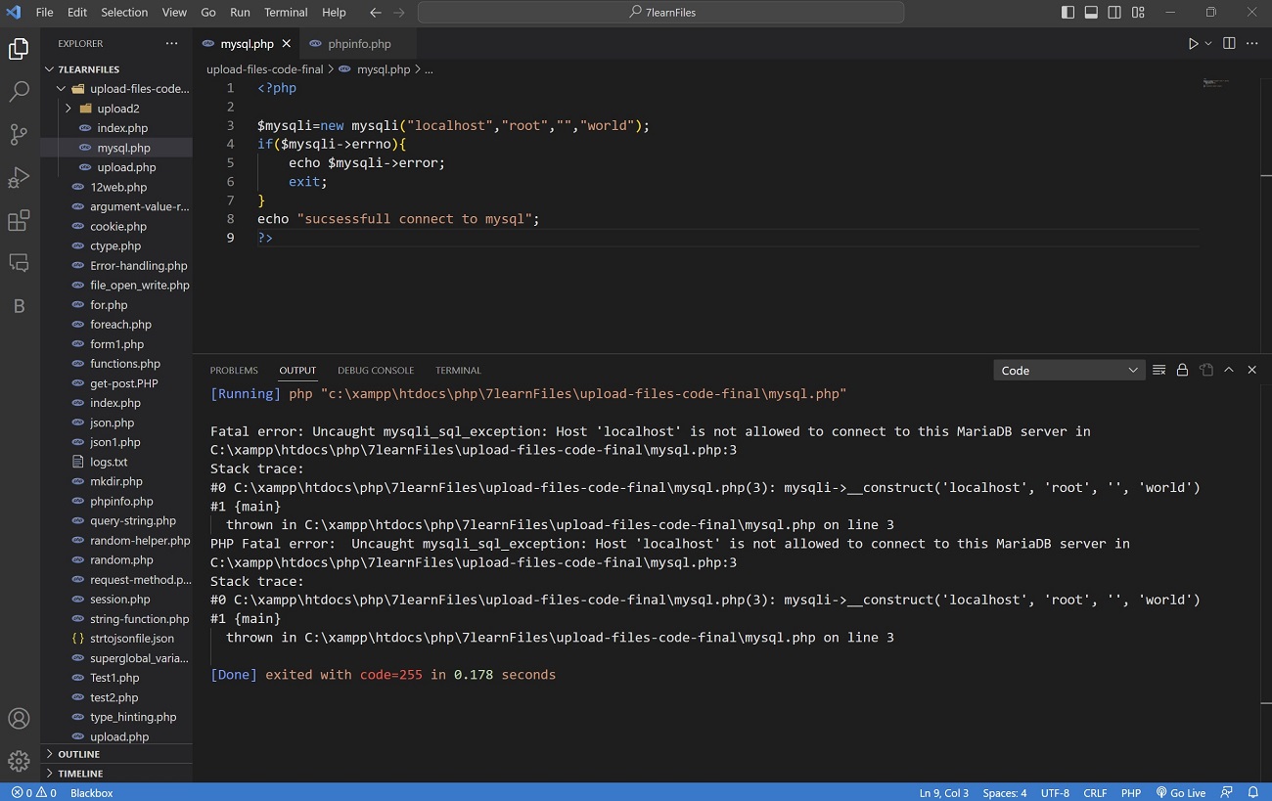Screen dimensions: 1272x801
Task: Toggle the secondary side bar
Action: point(1114,13)
